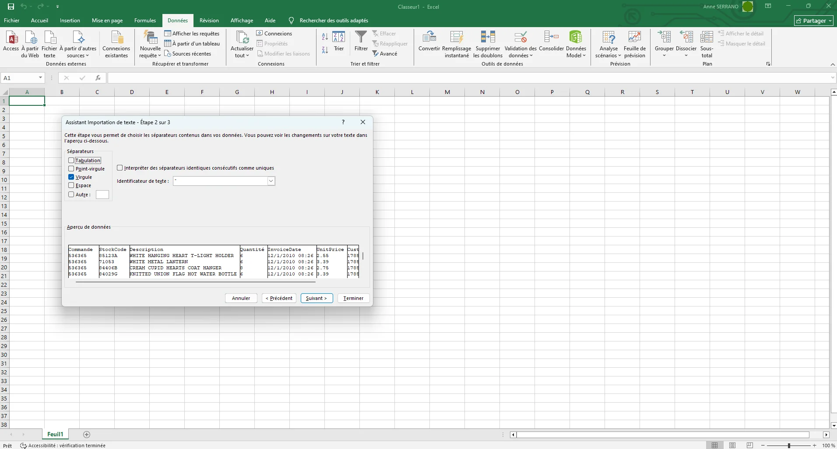Click the zoom in plus button
Image resolution: width=837 pixels, height=449 pixels.
point(815,446)
